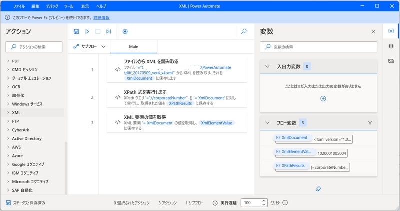This screenshot has width=400, height=211.
Task: Click XPathResults variable in step 2
Action: click(x=180, y=103)
